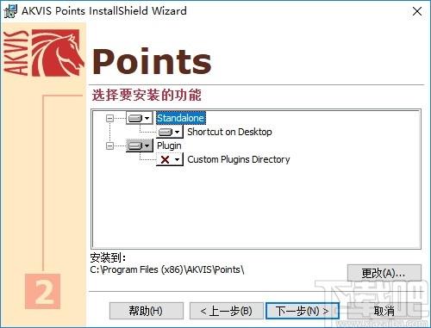
Task: Cancel setup with the 取消 button
Action: pos(384,311)
